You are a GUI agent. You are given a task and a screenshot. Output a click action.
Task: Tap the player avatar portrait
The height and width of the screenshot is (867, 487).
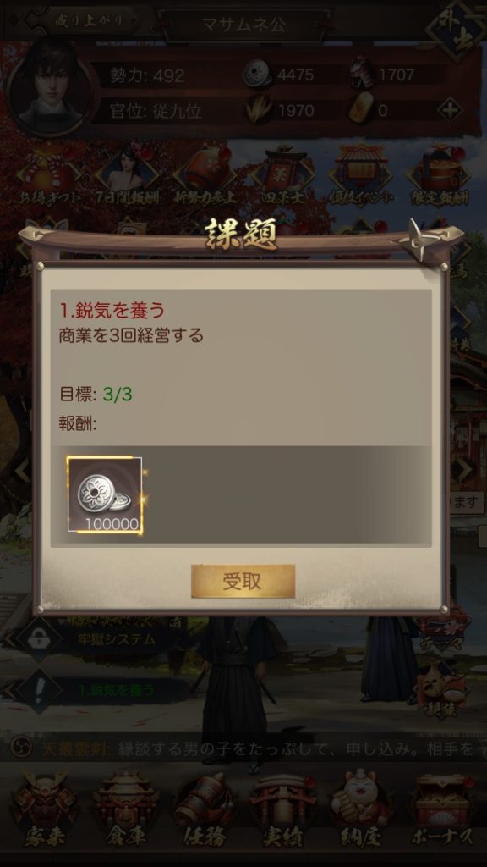pos(52,88)
